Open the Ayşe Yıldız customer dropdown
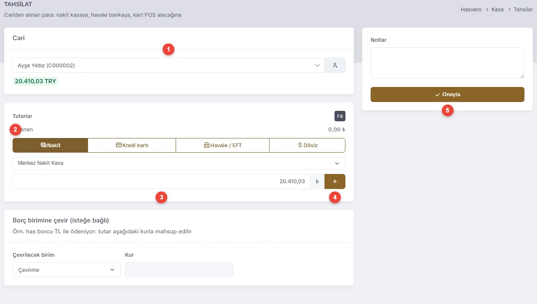This screenshot has height=304, width=537. [x=169, y=65]
